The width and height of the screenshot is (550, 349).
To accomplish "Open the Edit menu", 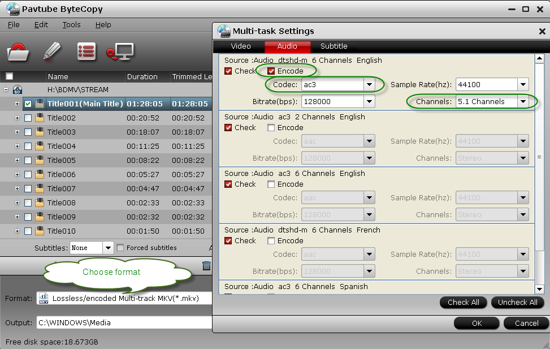I will click(x=41, y=24).
